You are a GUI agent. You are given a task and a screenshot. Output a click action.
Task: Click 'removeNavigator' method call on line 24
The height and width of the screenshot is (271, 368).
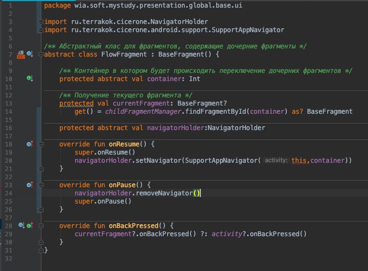point(164,193)
